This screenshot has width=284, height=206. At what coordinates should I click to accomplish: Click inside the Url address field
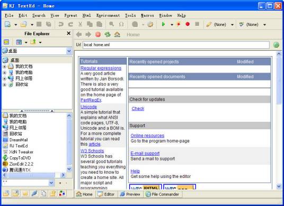[x=176, y=45]
